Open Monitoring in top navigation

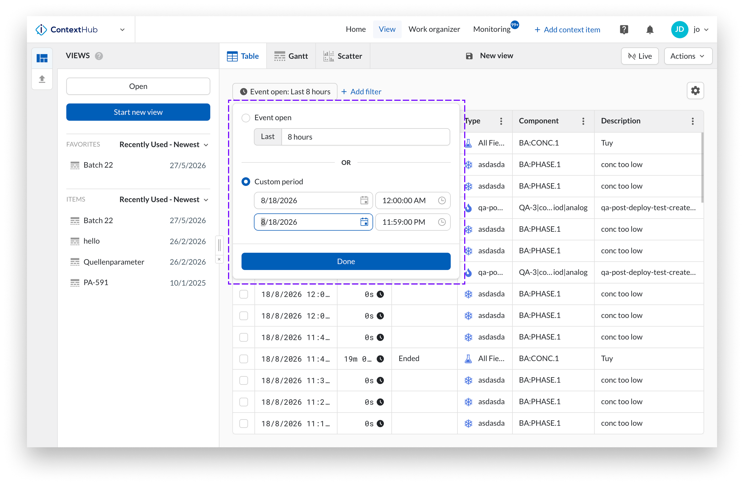click(491, 29)
